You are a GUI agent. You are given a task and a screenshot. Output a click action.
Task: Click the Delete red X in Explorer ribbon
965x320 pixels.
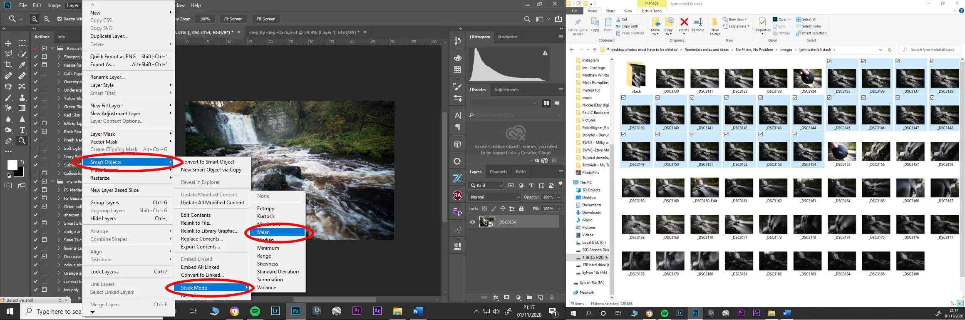tap(684, 25)
